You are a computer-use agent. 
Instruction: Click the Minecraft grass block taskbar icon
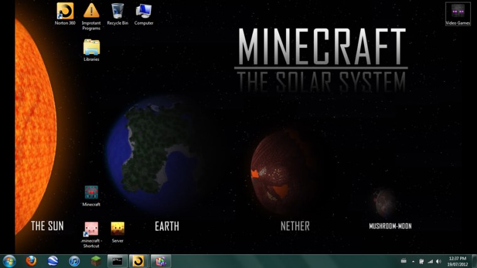tap(96, 261)
